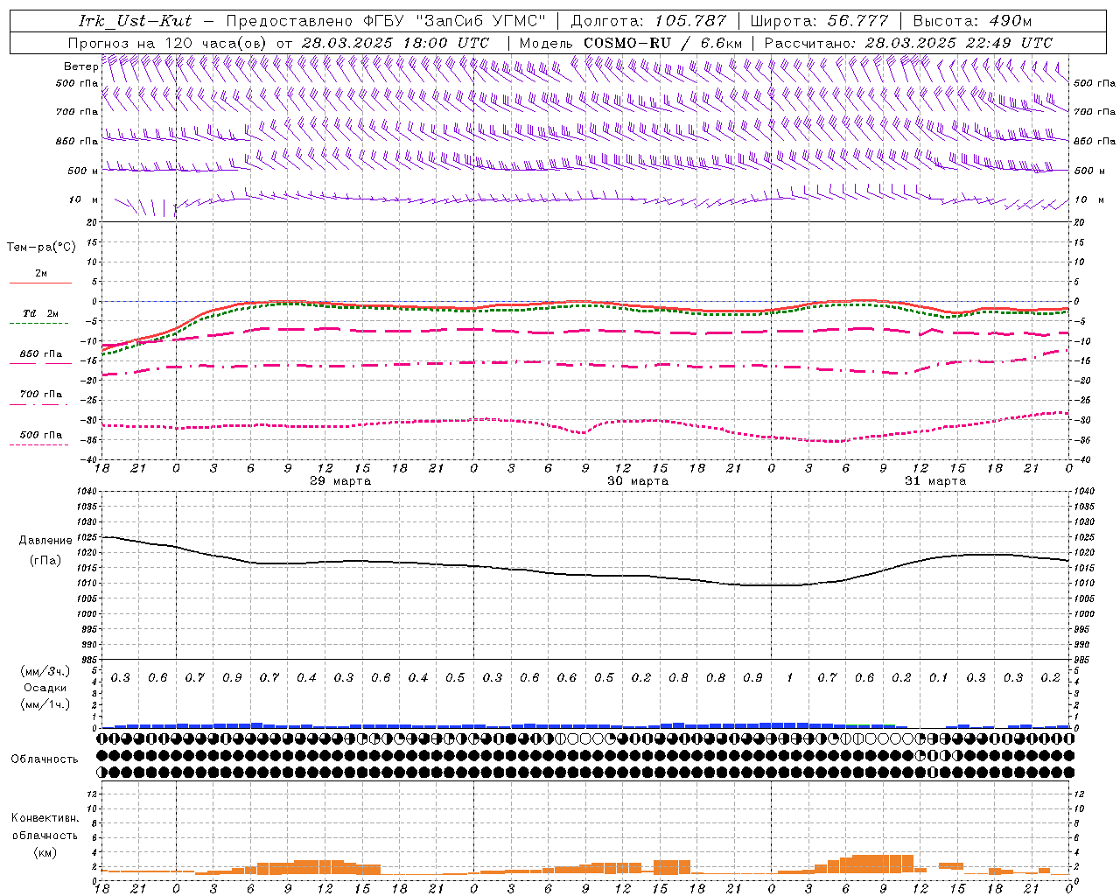Image resolution: width=1120 pixels, height=896 pixels.
Task: Select the Долгота: 105.787 header field
Action: [648, 21]
